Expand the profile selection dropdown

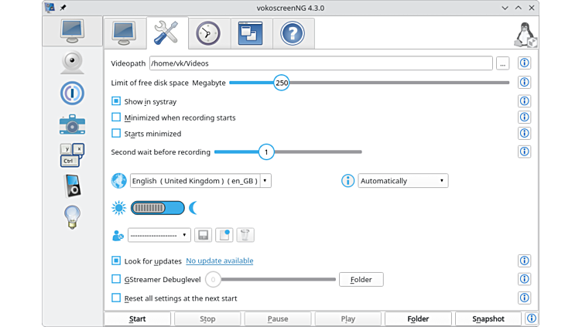(159, 235)
